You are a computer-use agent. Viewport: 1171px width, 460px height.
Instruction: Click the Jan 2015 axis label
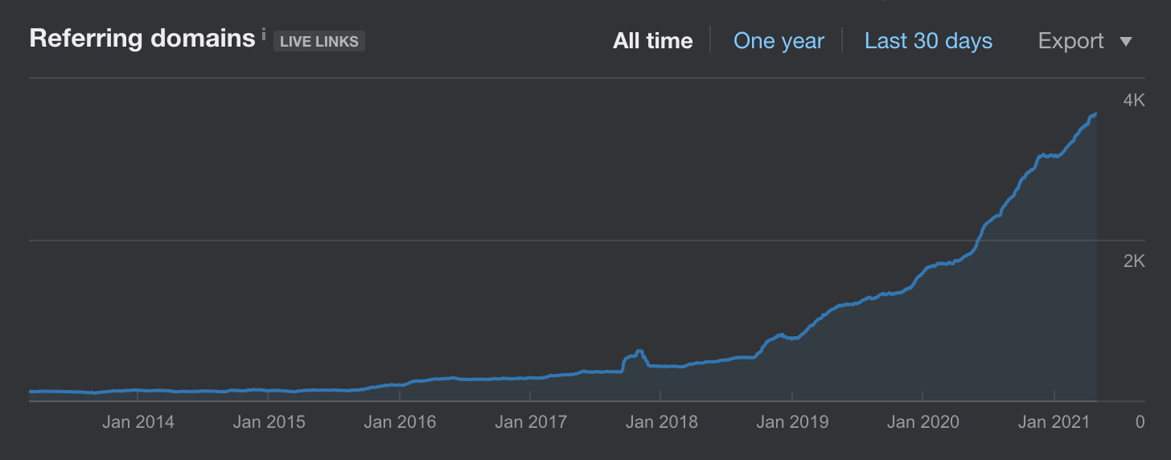pyautogui.click(x=269, y=422)
